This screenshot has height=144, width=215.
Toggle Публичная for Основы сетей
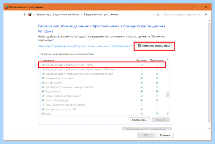pyautogui.click(x=157, y=83)
